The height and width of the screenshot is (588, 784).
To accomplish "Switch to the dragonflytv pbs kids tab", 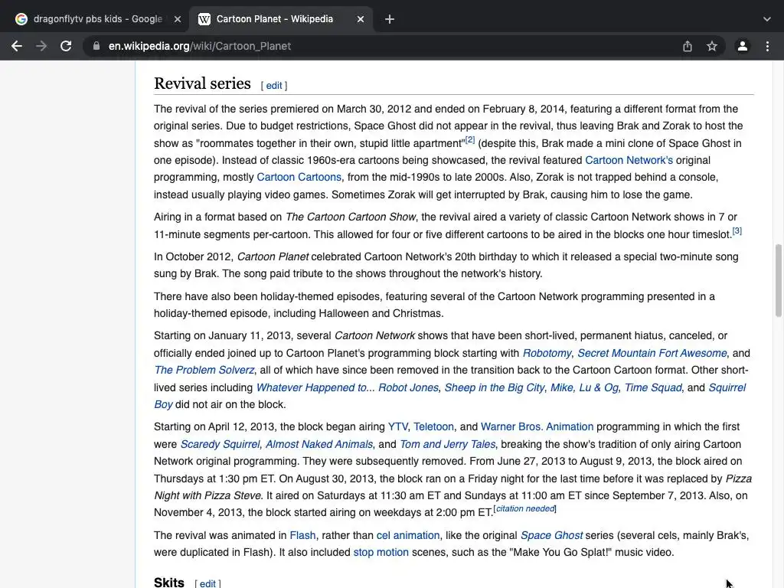I will click(x=98, y=19).
